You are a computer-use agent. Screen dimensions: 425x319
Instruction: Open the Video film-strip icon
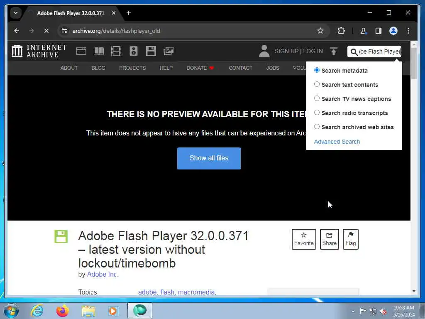coord(116,51)
